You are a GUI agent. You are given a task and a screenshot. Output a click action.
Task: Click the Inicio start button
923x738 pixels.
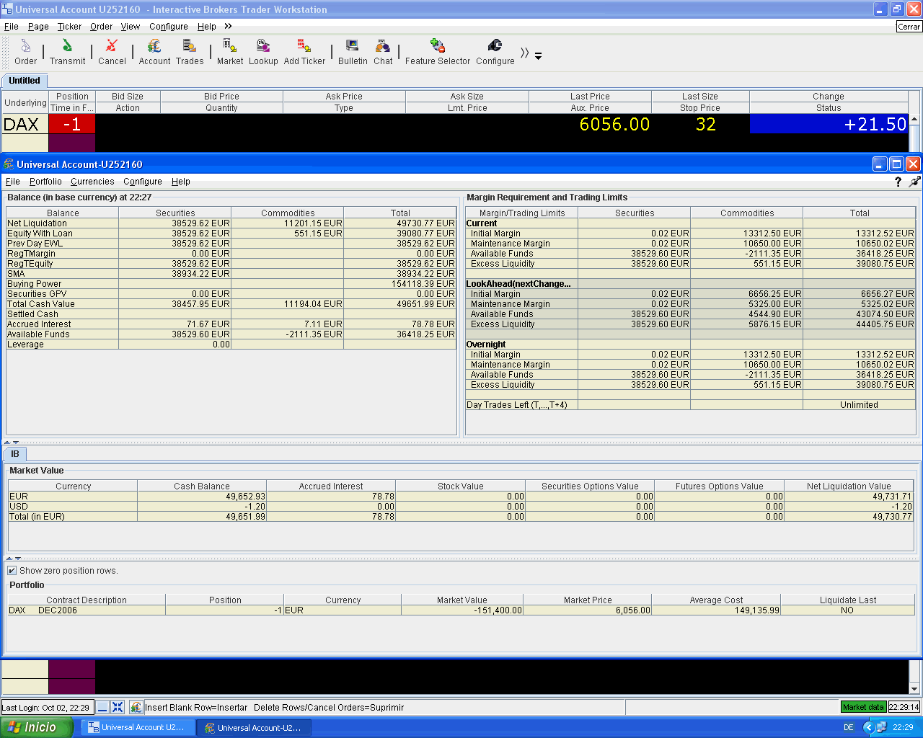(36, 727)
